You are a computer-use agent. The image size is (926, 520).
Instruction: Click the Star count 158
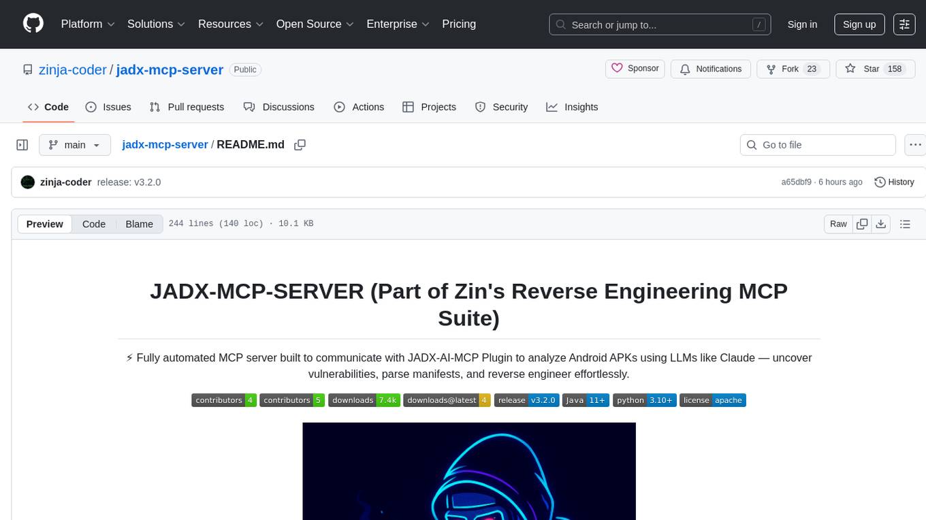(895, 69)
